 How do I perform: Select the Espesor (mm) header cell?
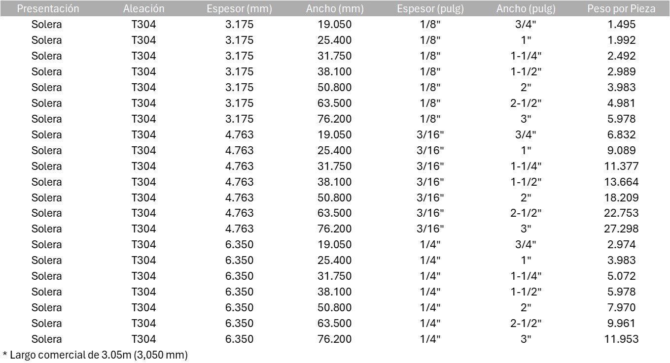239,9
